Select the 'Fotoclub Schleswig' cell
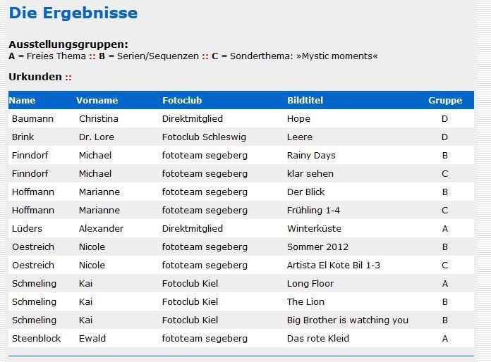Viewport: 491px width, 362px height. pos(204,137)
